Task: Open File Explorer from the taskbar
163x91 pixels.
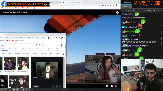Action: (14, 90)
